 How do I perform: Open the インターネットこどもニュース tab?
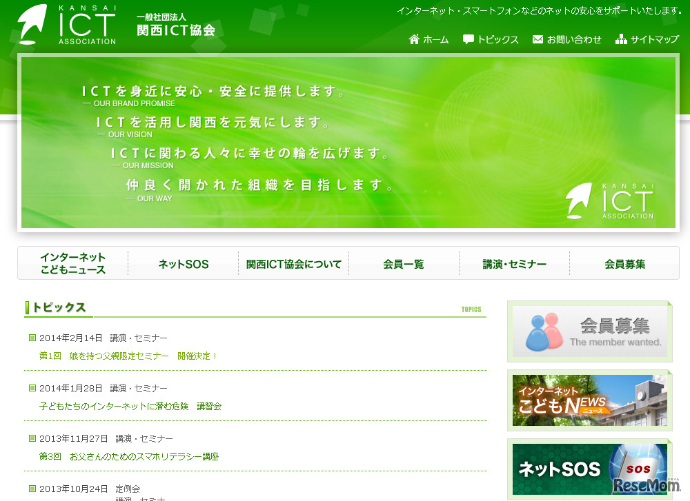click(72, 263)
